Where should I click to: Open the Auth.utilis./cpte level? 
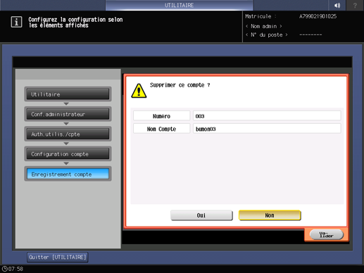coord(68,134)
